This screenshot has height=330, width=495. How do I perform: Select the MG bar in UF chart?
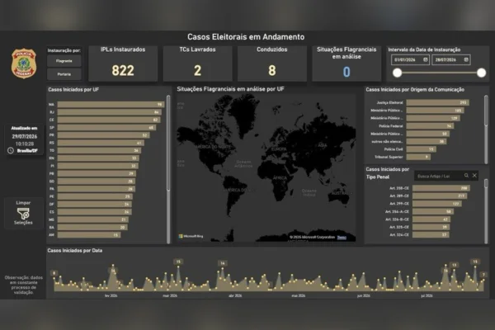pyautogui.click(x=93, y=219)
